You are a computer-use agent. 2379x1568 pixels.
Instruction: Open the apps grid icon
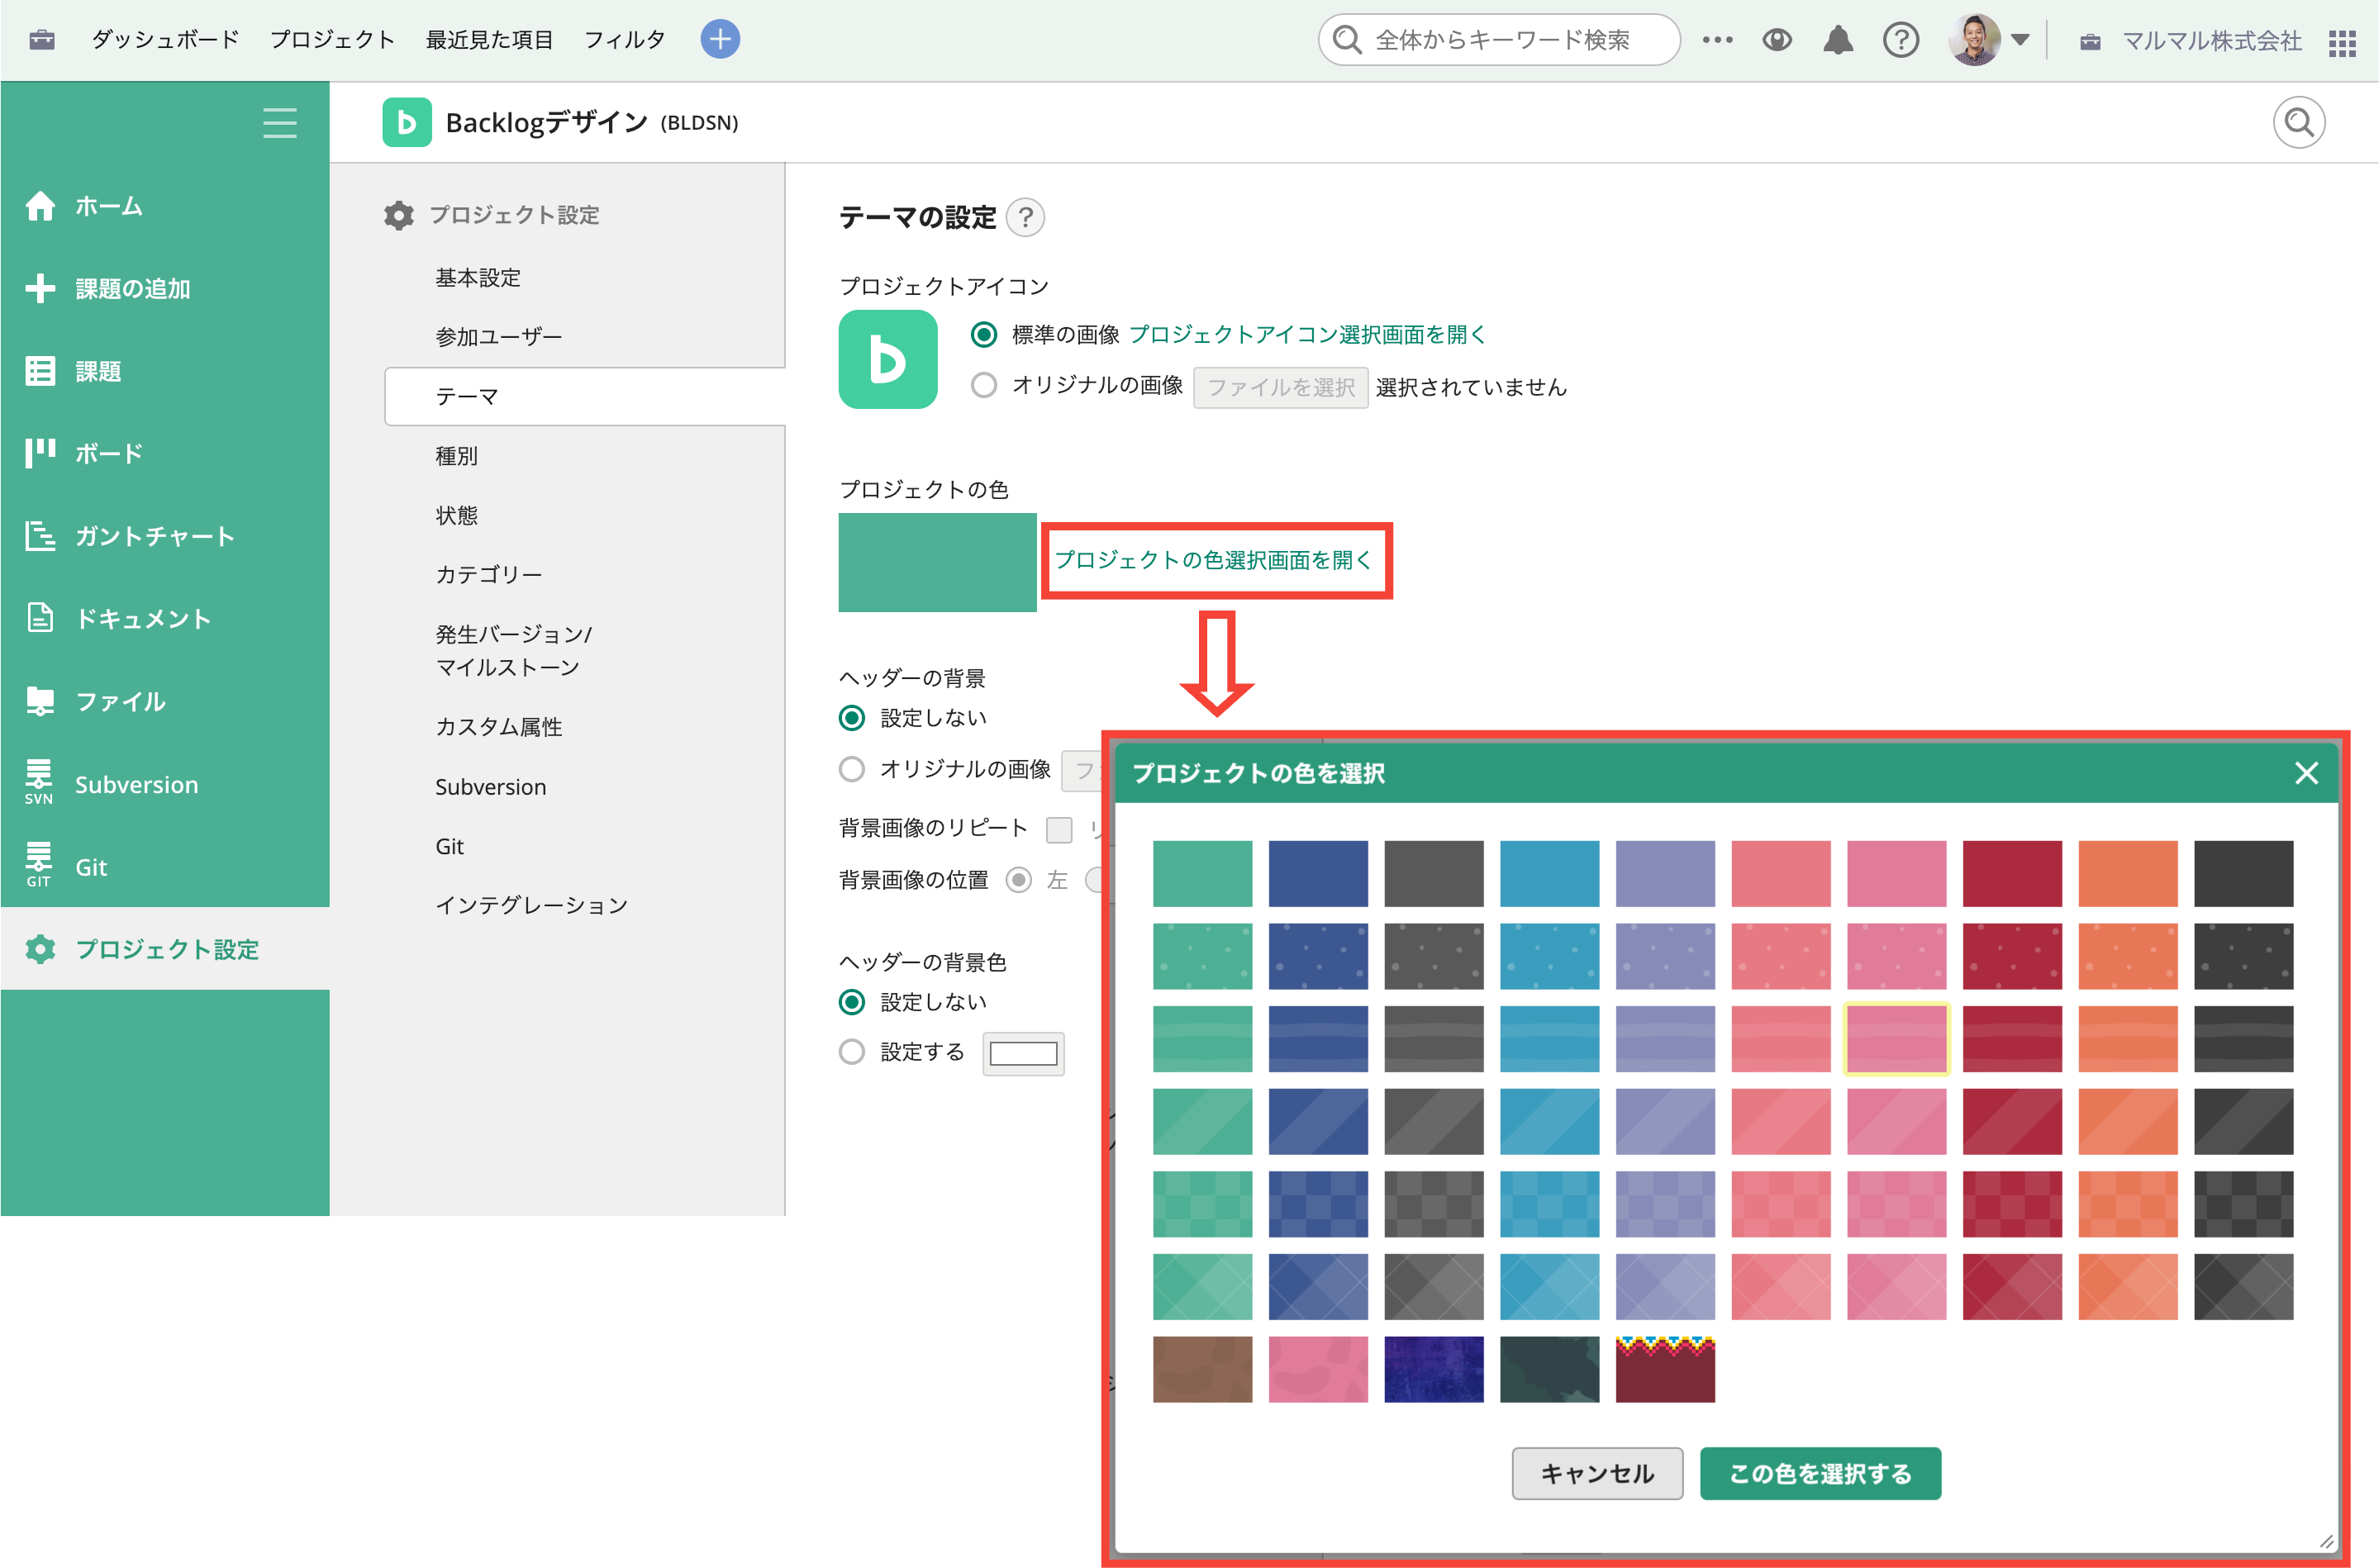point(2343,43)
